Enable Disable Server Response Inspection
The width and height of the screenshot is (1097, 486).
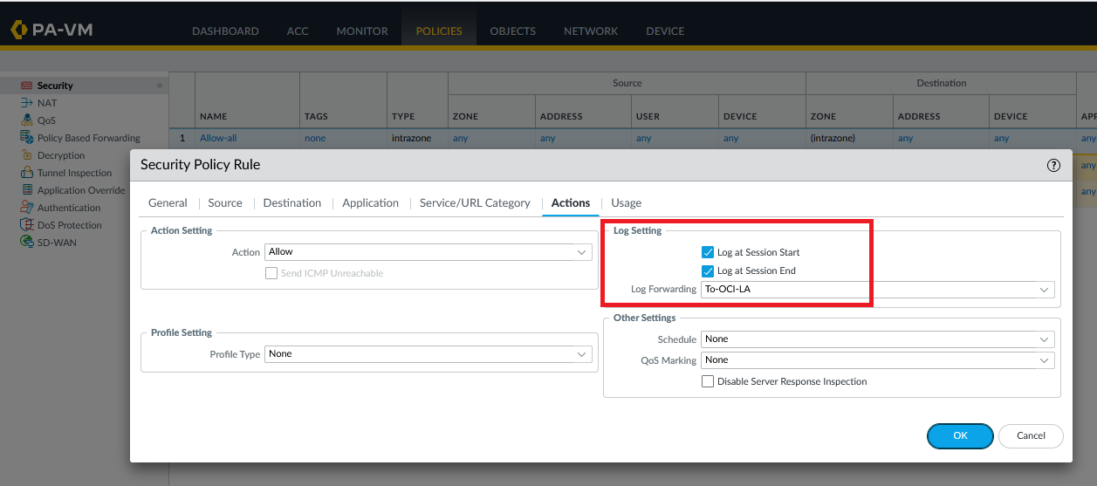pyautogui.click(x=708, y=381)
